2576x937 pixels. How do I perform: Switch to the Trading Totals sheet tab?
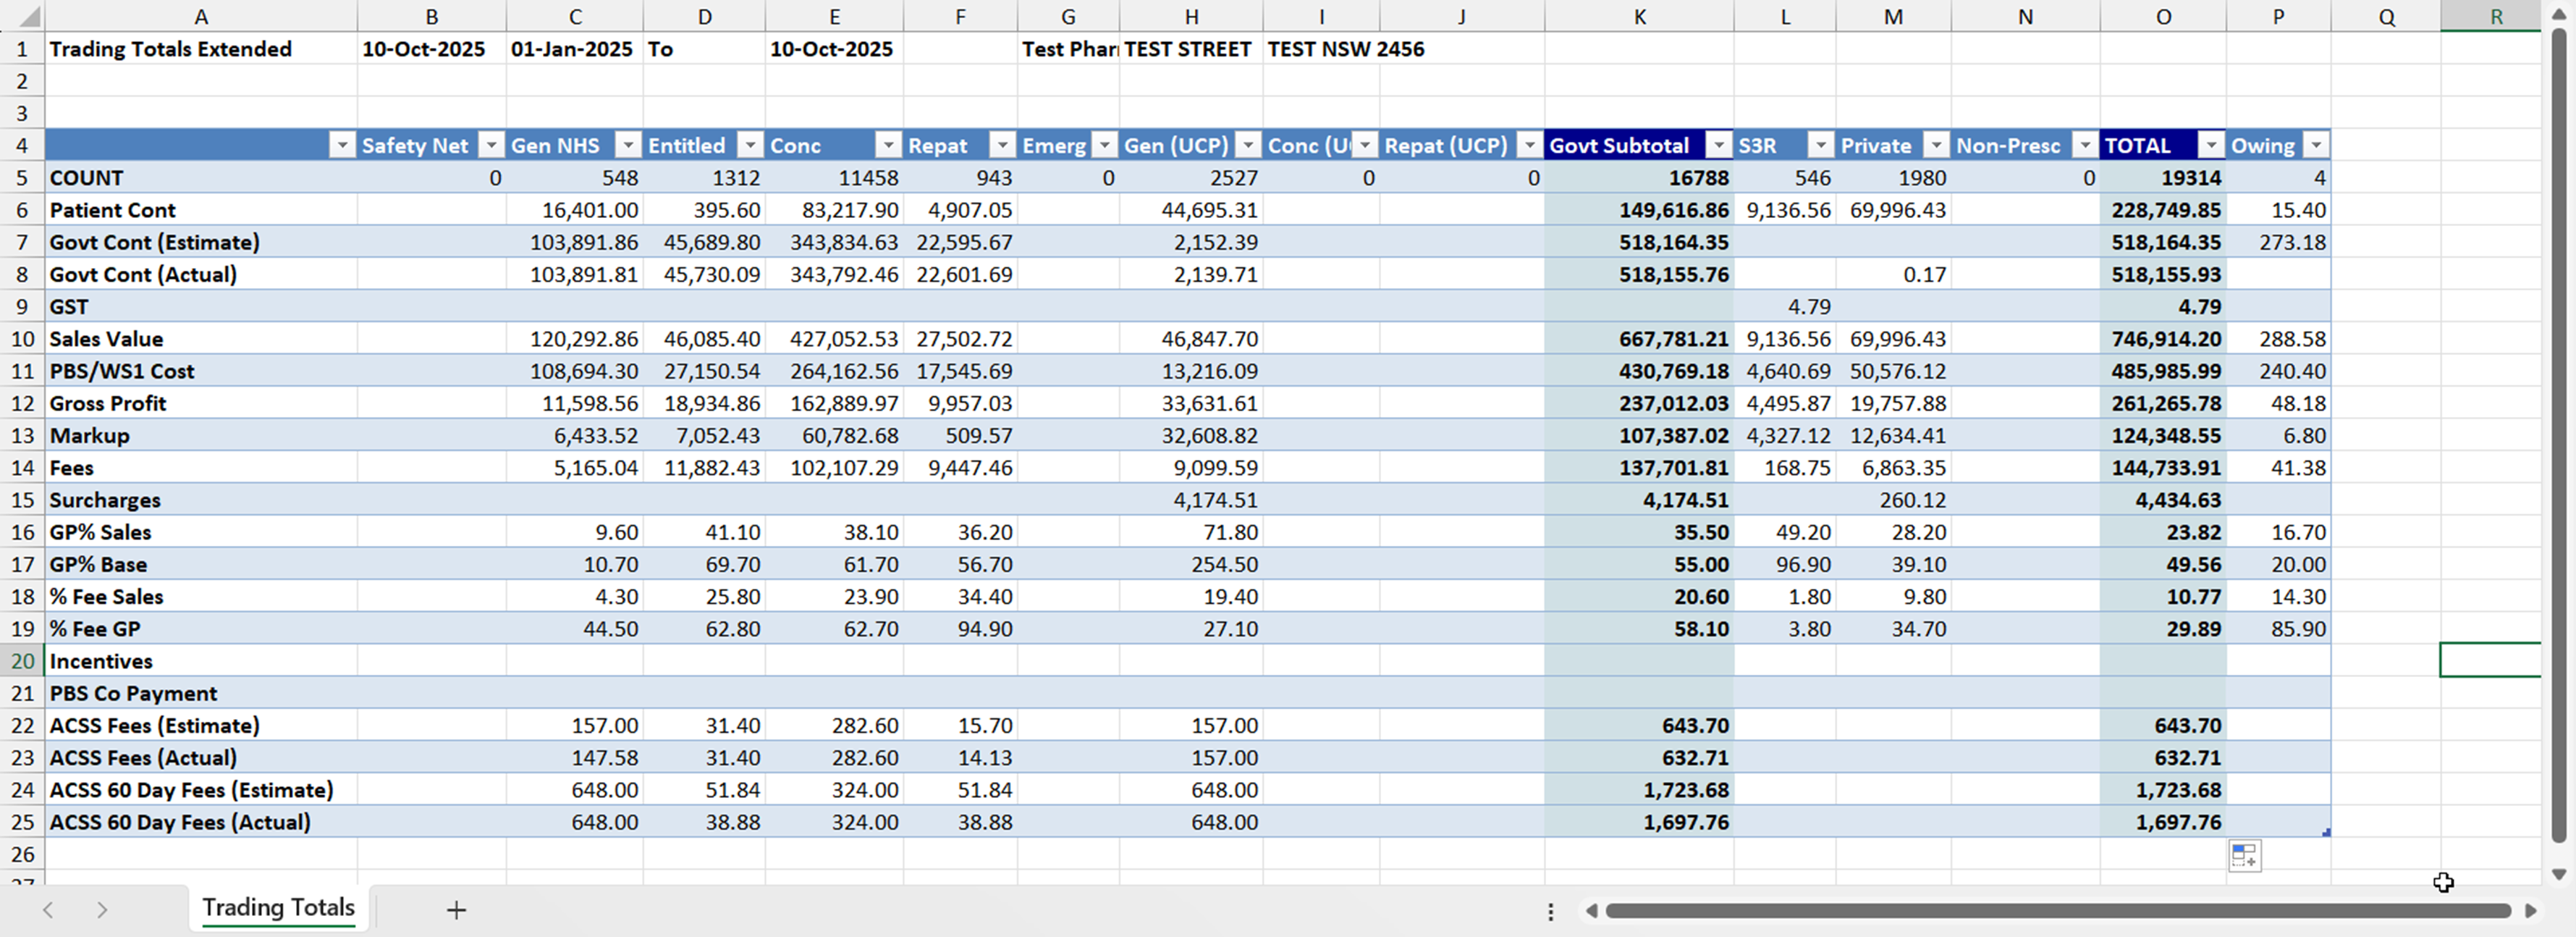click(278, 908)
